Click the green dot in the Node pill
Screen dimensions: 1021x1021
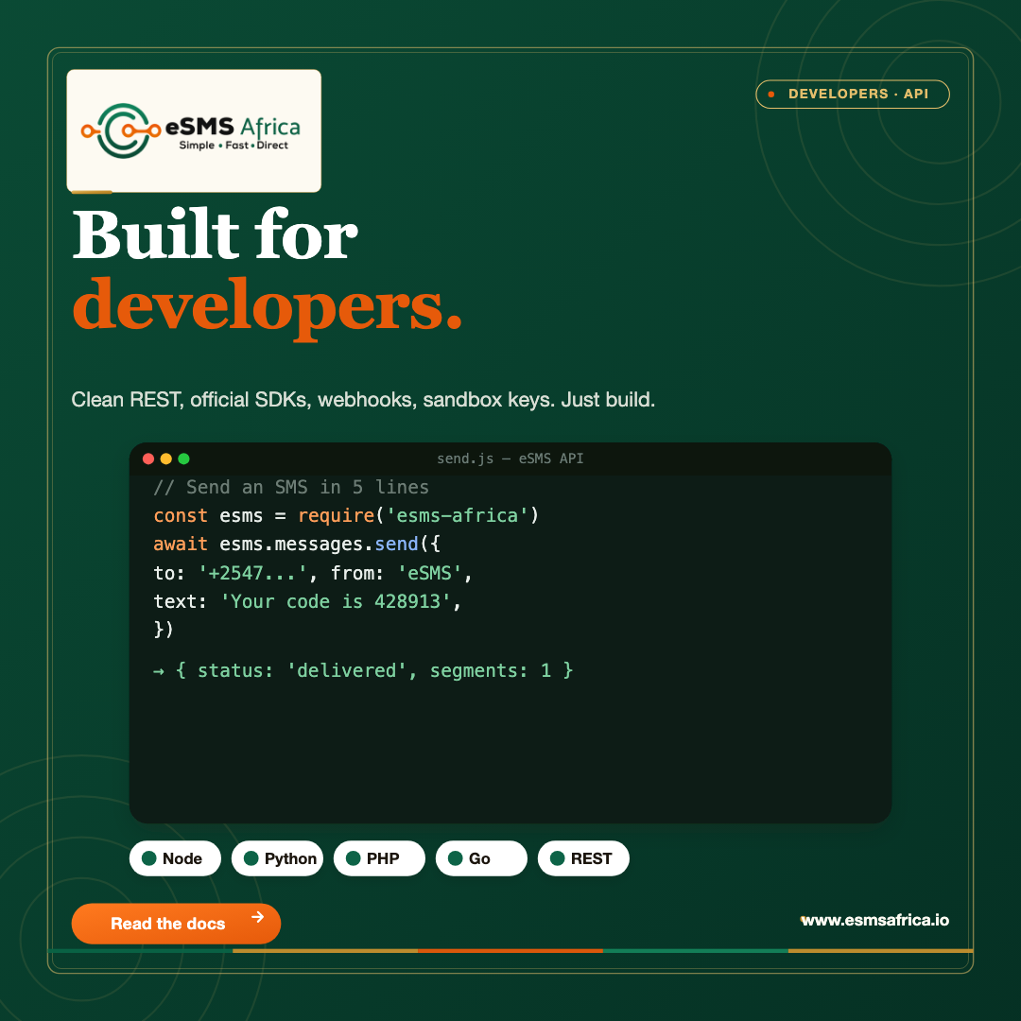[149, 858]
